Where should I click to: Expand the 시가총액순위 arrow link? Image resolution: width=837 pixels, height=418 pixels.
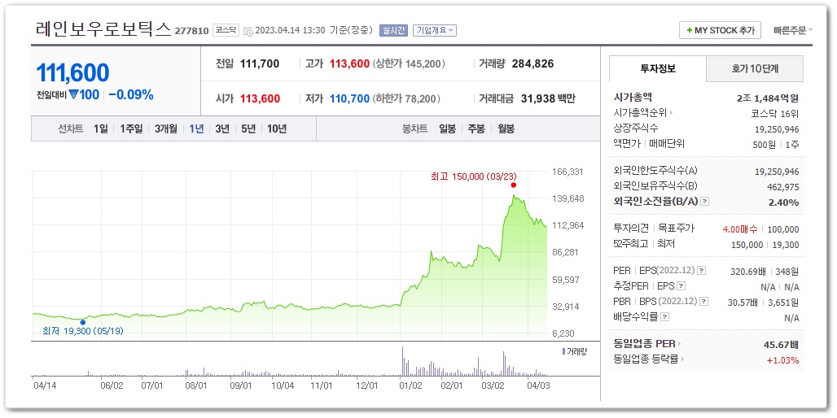671,113
